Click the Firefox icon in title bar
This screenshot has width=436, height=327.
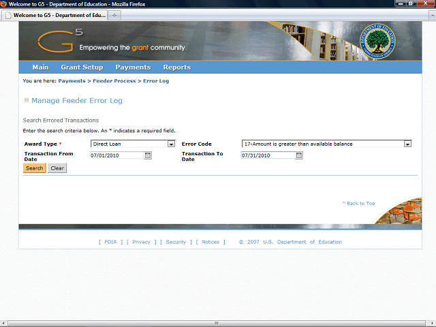3,4
